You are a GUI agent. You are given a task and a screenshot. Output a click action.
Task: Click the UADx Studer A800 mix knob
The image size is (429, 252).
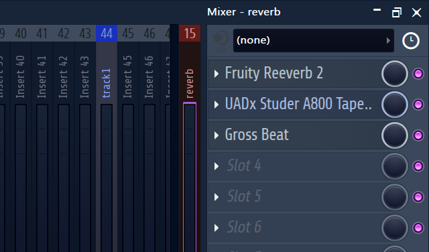point(395,105)
